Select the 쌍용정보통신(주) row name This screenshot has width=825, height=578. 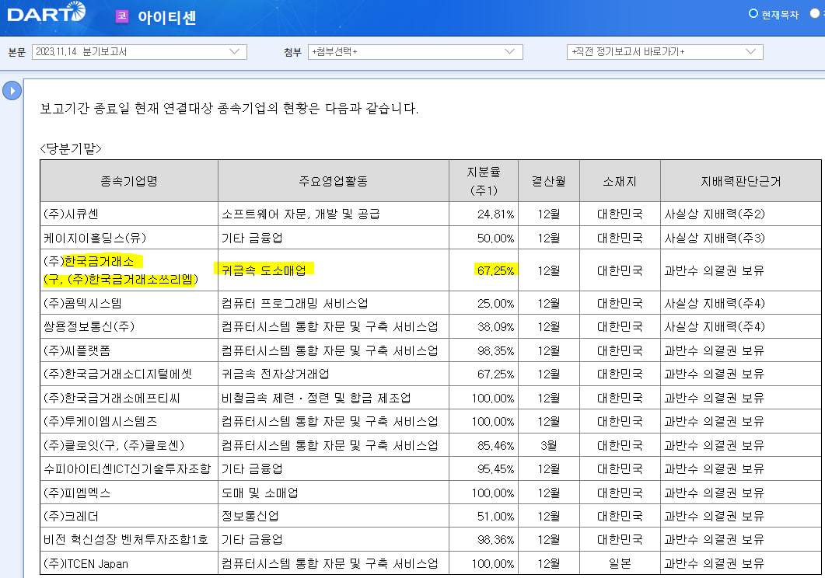tap(82, 326)
